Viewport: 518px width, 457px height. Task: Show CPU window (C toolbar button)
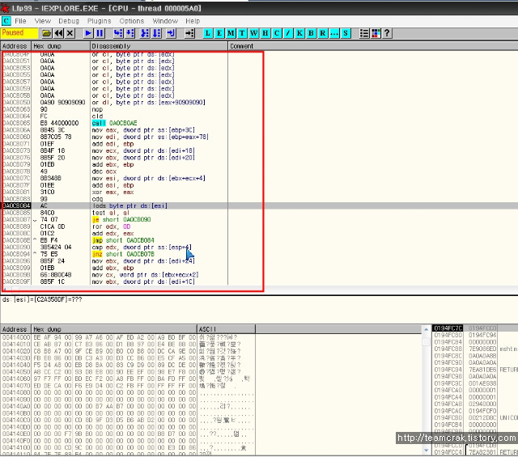coord(277,33)
